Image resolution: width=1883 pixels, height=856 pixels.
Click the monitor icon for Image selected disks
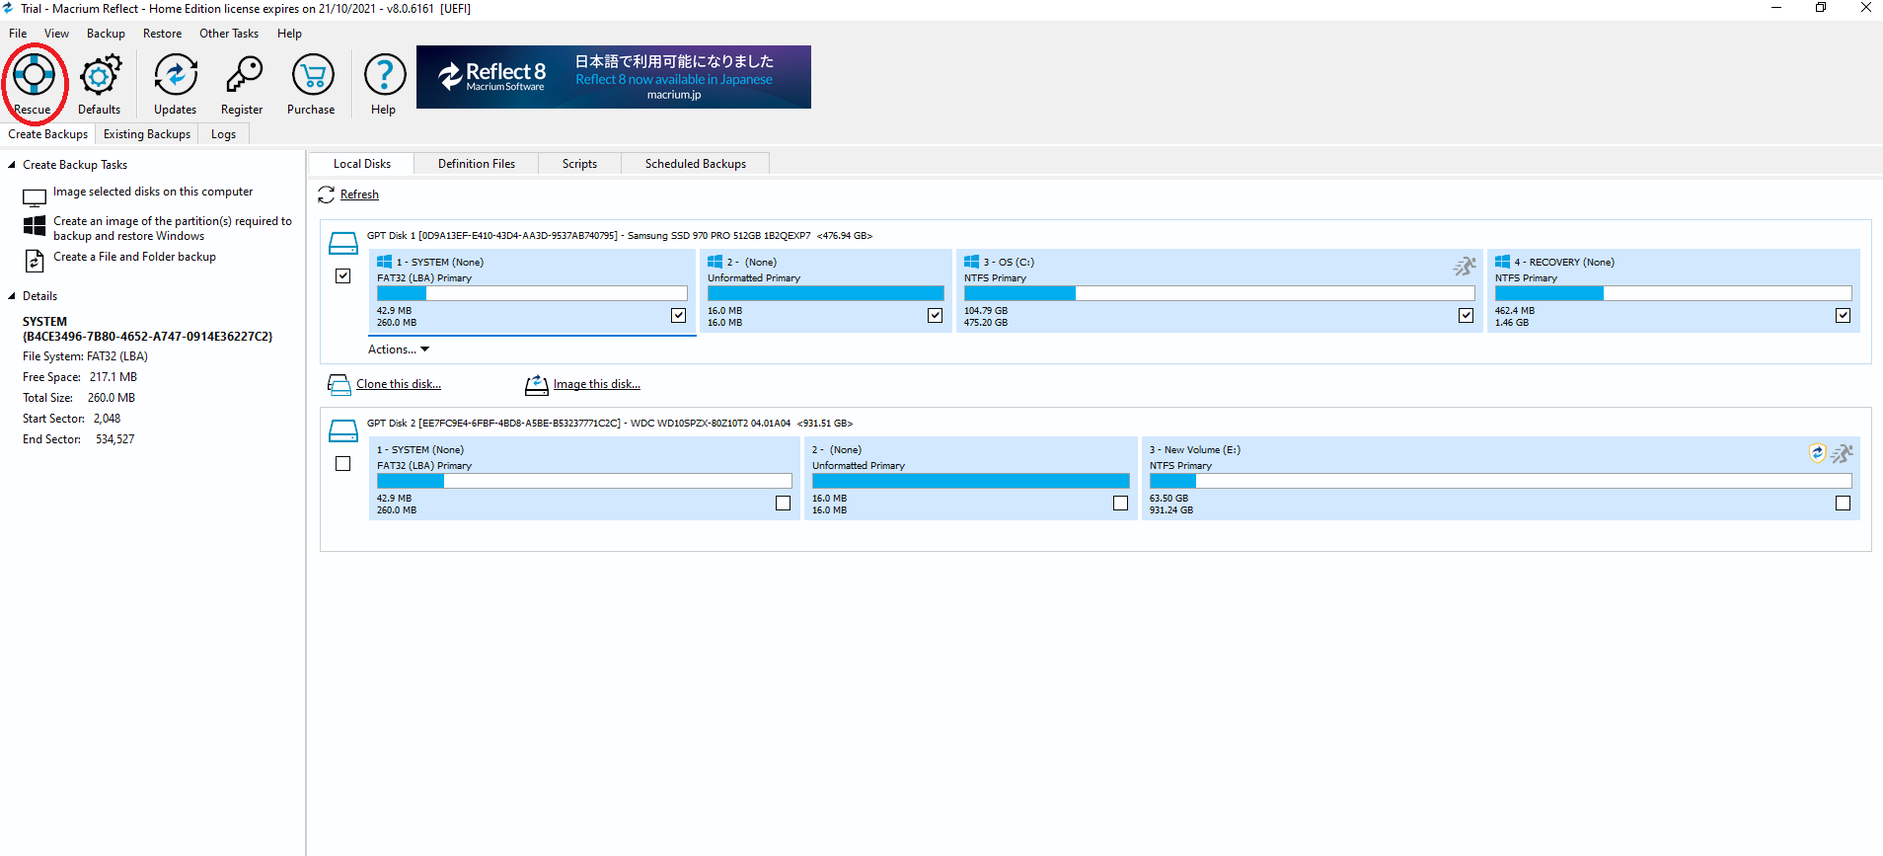click(x=35, y=197)
